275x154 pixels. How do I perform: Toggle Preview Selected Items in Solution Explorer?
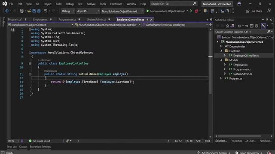coord(263,26)
